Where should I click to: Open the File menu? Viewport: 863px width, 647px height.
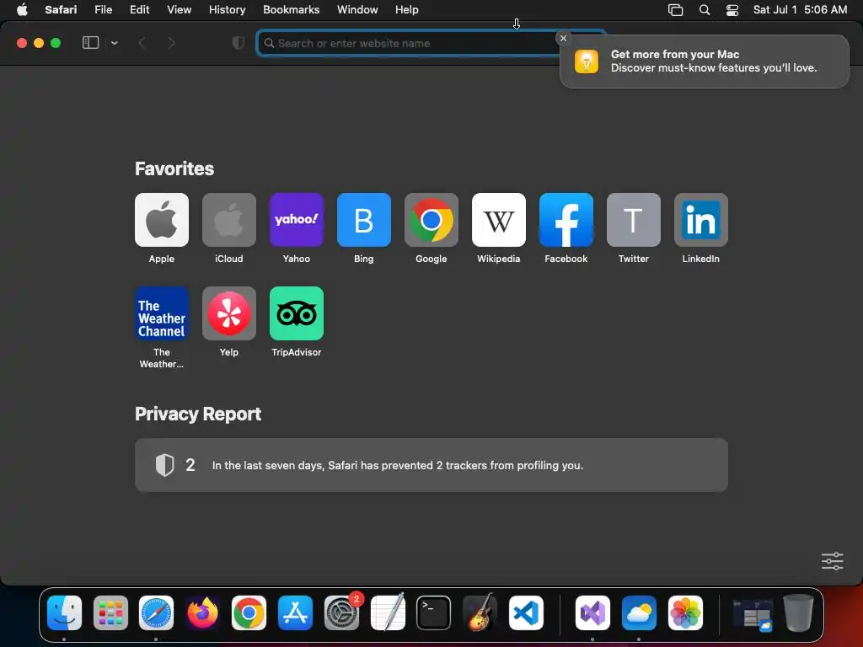tap(103, 9)
